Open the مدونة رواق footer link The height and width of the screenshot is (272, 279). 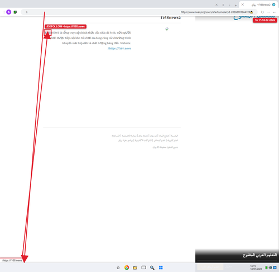coord(143,135)
